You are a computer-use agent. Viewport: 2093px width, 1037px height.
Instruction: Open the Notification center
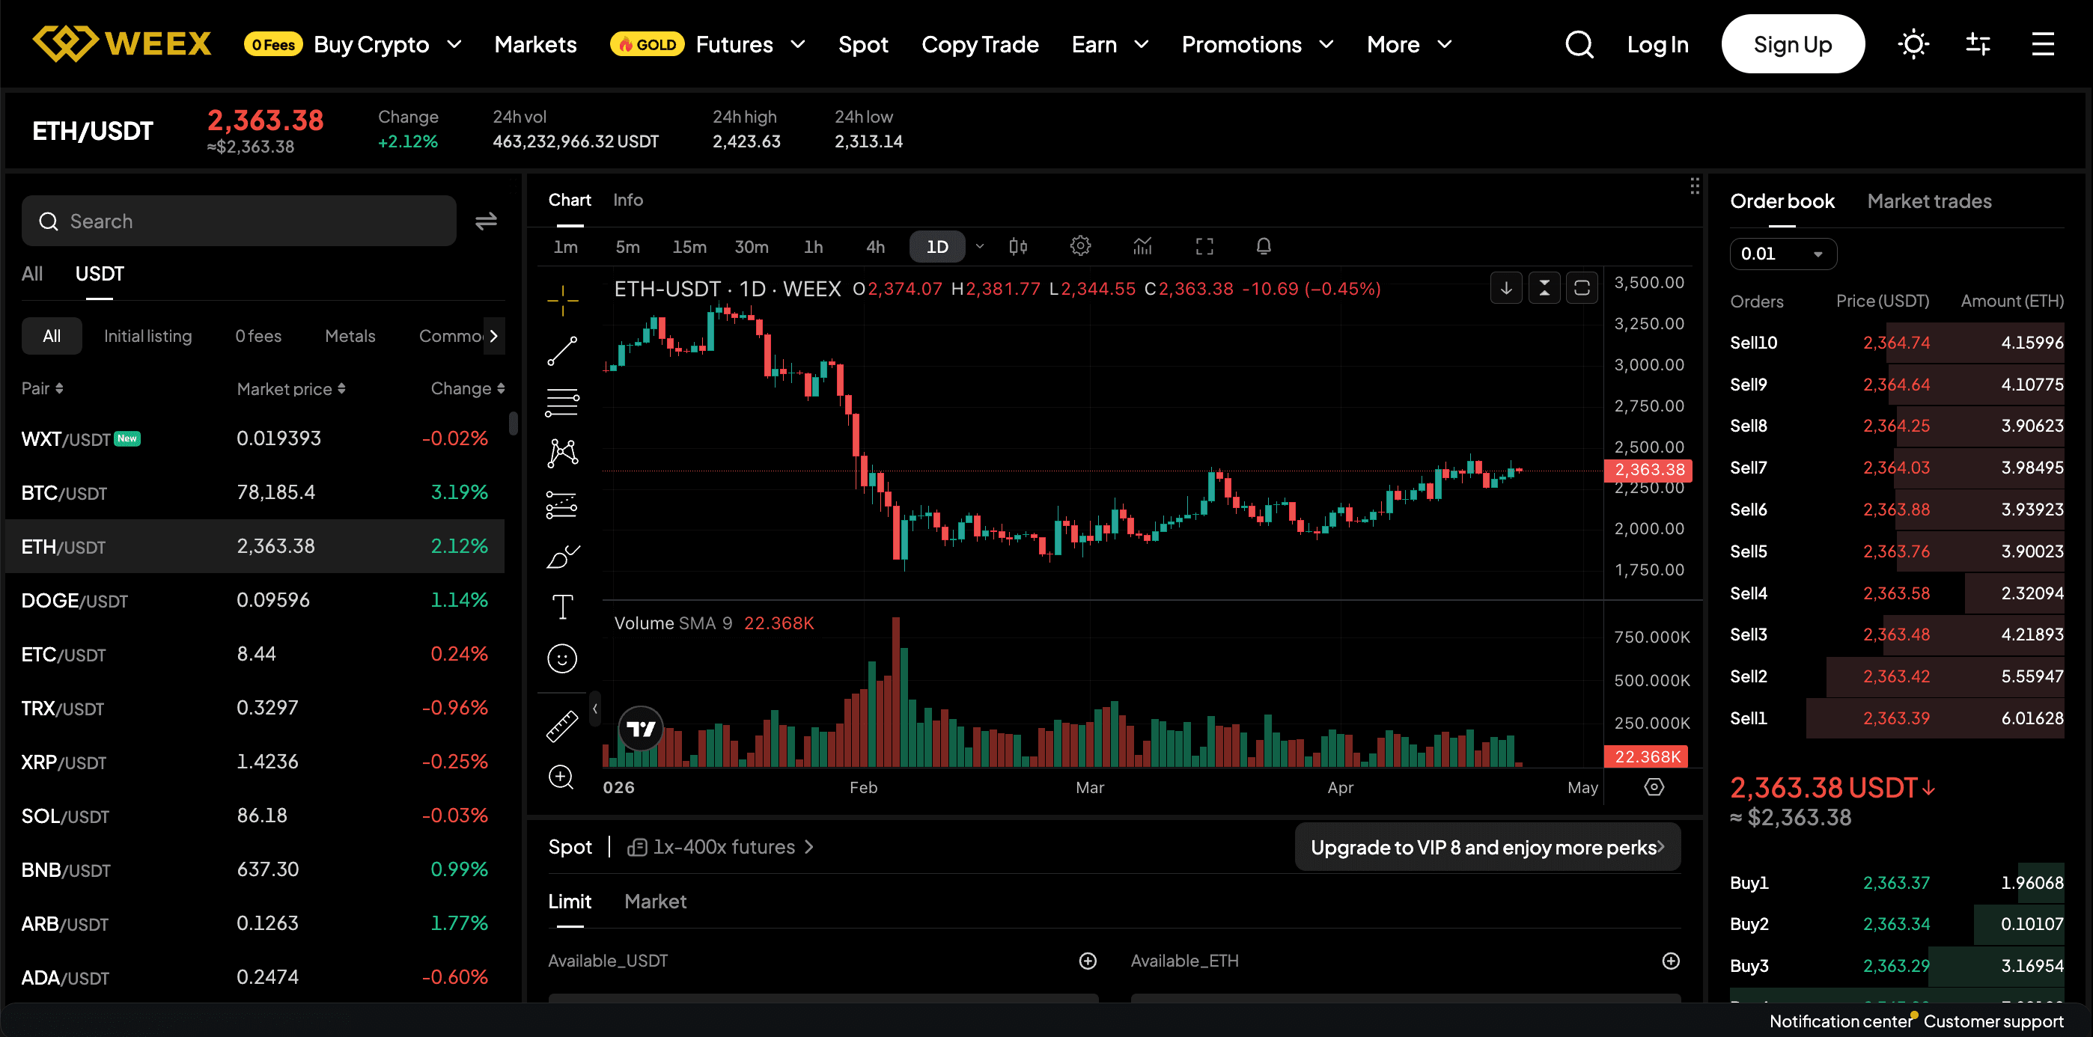click(1840, 1021)
